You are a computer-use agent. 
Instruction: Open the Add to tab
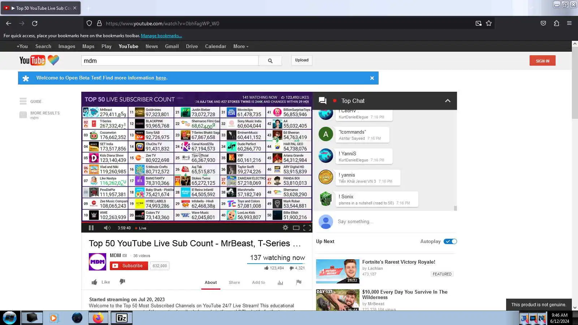coord(259,282)
